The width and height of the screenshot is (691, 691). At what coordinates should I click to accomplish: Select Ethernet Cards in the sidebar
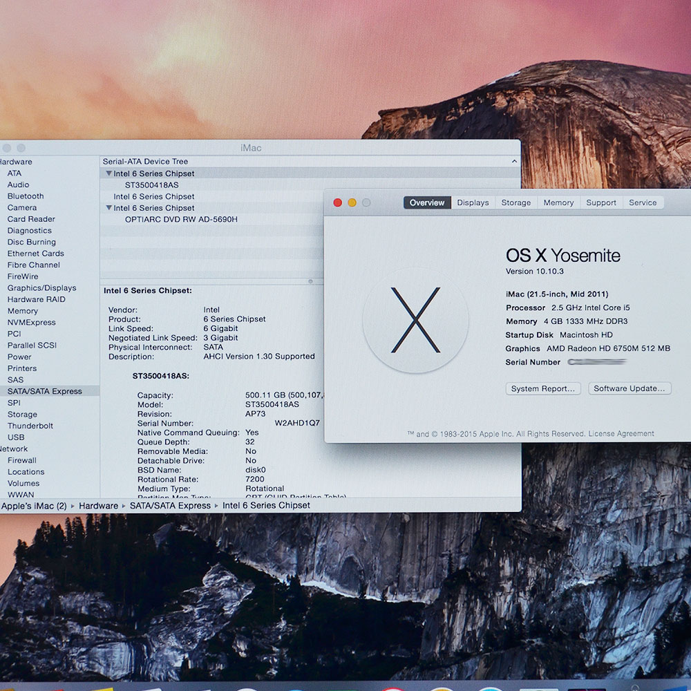[x=36, y=254]
